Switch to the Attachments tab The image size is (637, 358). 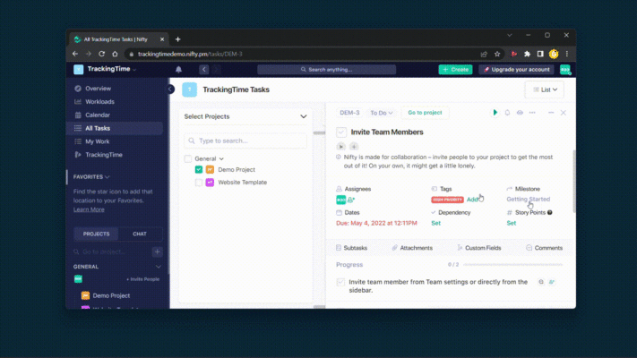click(x=412, y=248)
